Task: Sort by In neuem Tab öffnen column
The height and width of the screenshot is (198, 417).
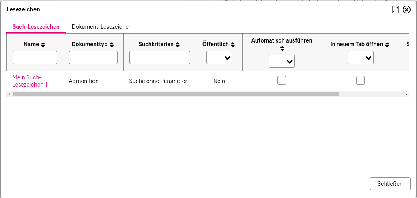Action: click(387, 45)
